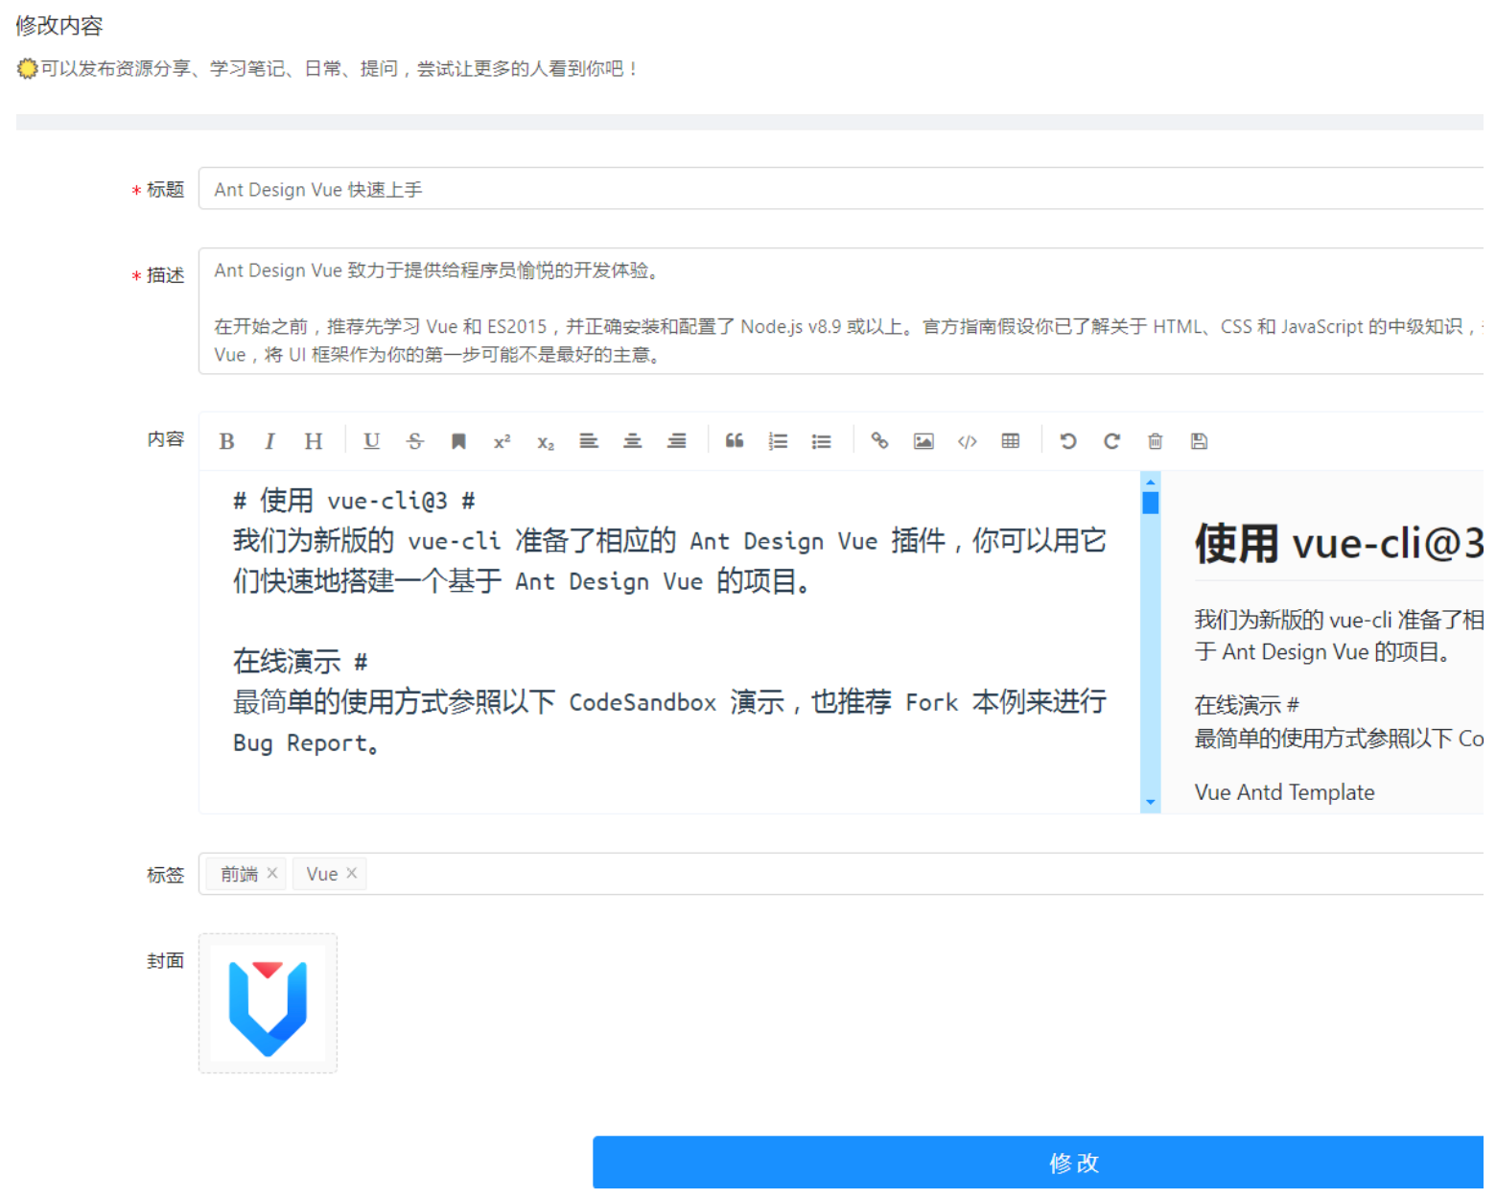Click the mark/bookmark highlight icon
Viewport: 1496px width, 1199px height.
[458, 441]
